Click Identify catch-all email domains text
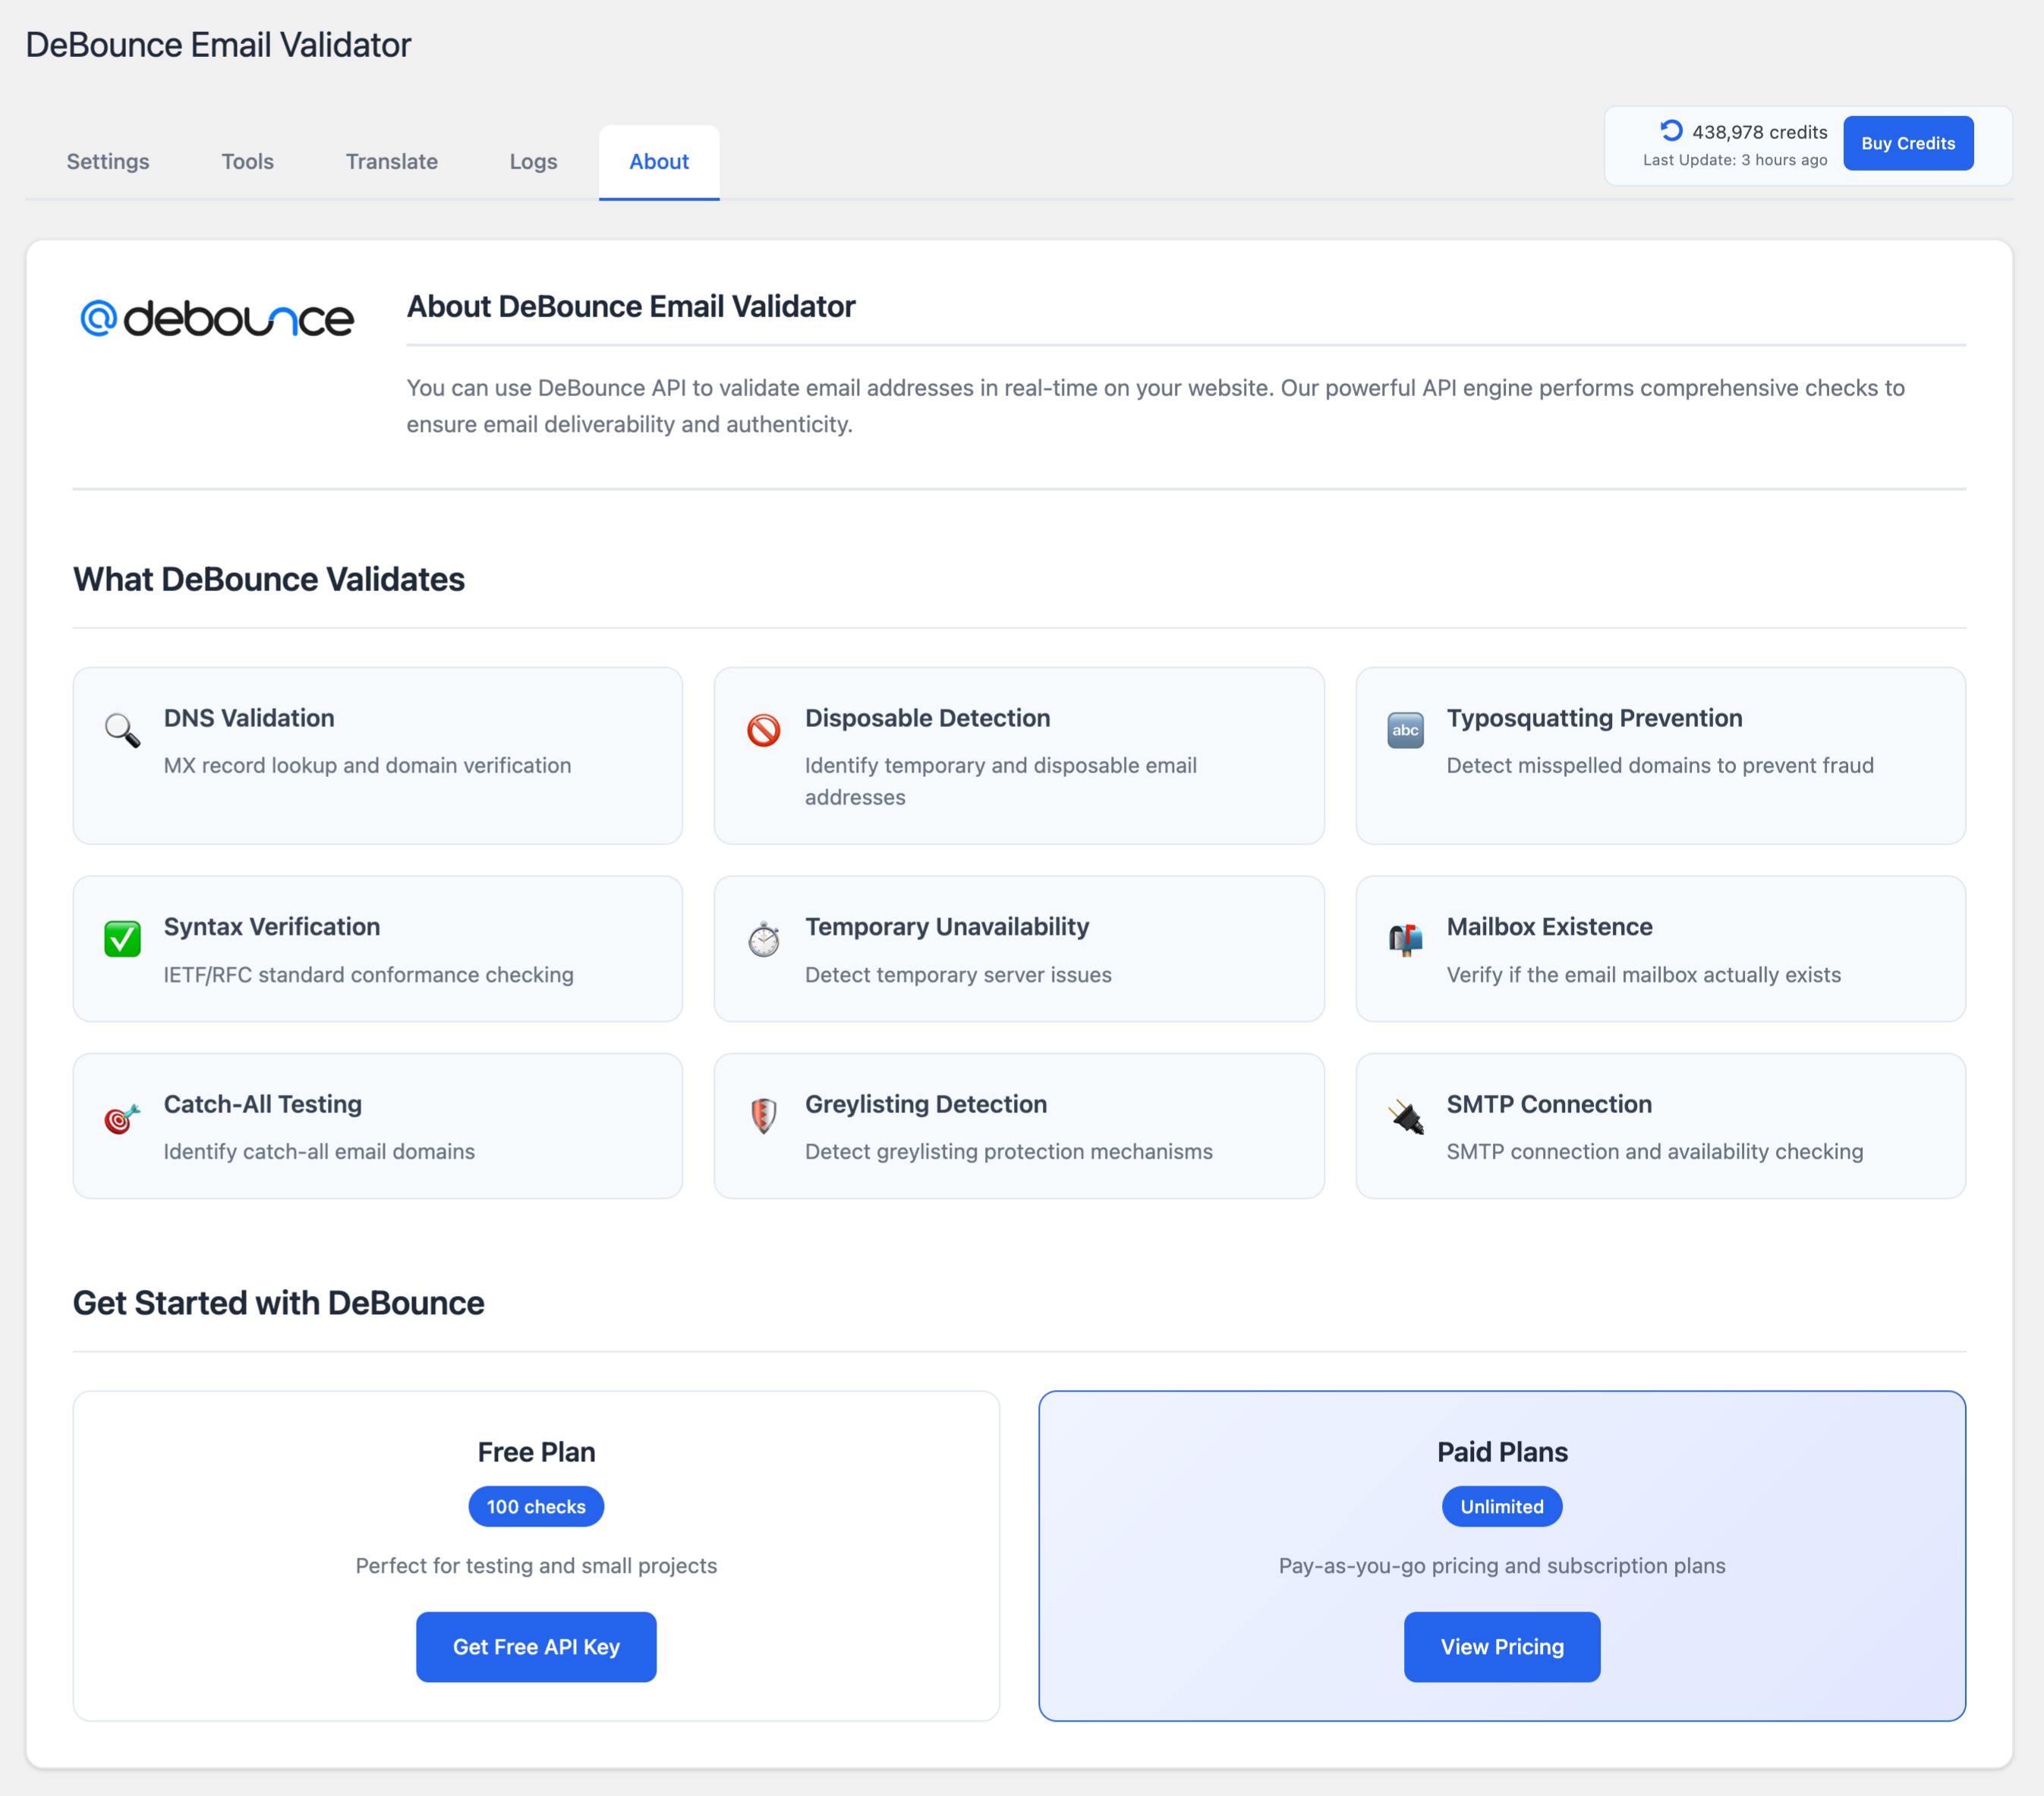The height and width of the screenshot is (1796, 2044). [x=319, y=1151]
